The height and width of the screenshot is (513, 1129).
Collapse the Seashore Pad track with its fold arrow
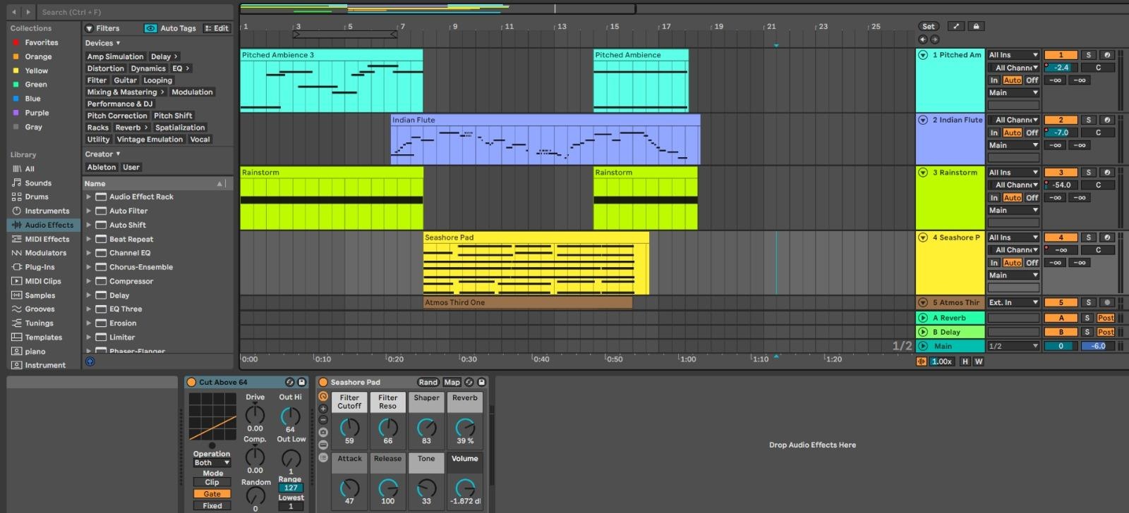click(x=922, y=237)
